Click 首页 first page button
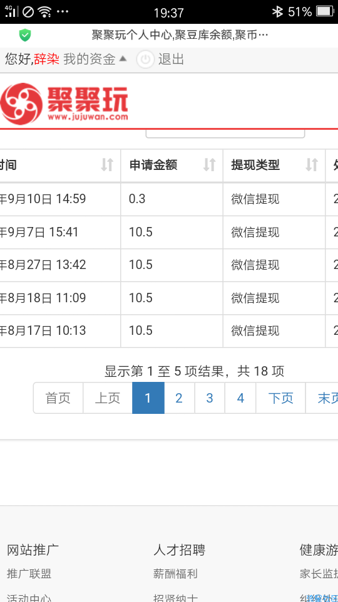338x602 pixels. [58, 398]
